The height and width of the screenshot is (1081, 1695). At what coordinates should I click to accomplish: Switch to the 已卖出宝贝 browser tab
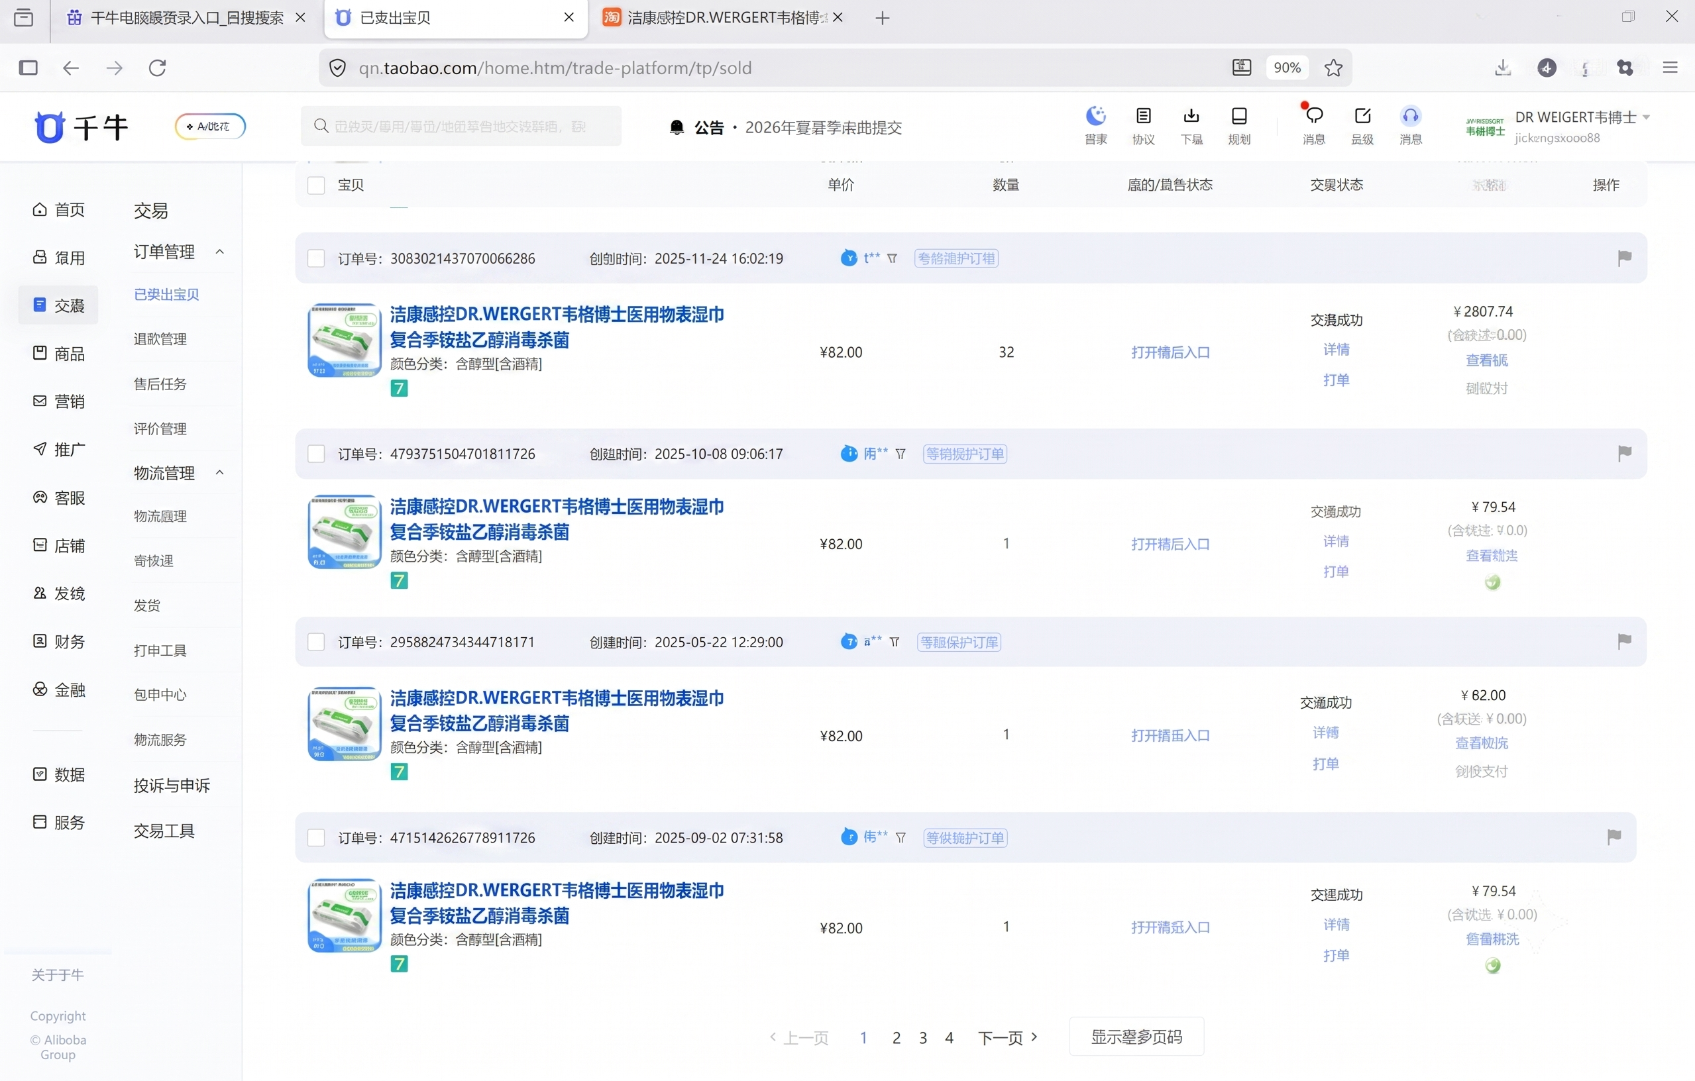455,19
